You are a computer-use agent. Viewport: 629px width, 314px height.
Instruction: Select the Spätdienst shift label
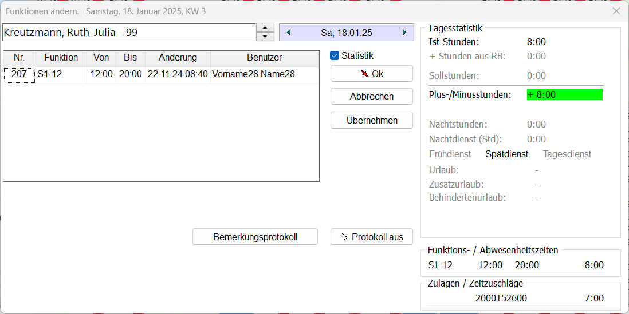click(x=506, y=154)
